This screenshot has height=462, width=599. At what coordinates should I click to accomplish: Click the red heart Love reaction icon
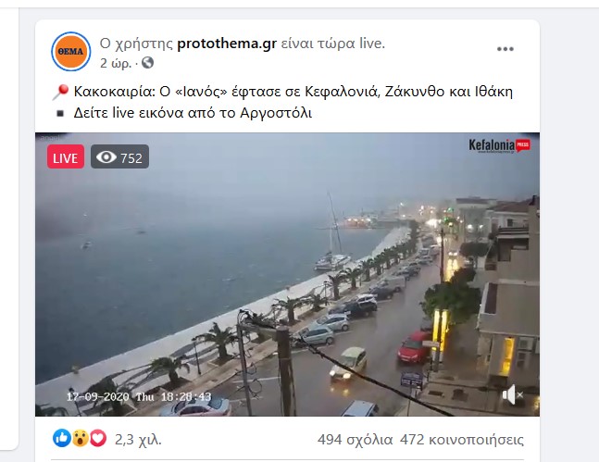pyautogui.click(x=98, y=438)
